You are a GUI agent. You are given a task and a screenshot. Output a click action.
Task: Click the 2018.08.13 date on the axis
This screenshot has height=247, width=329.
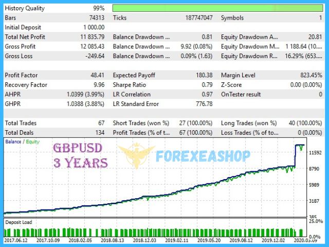112,240
